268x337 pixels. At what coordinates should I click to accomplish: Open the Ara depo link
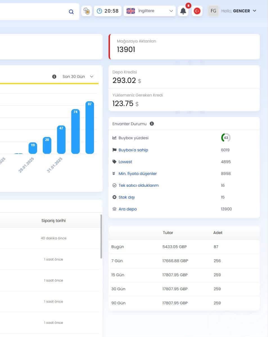[128, 209]
